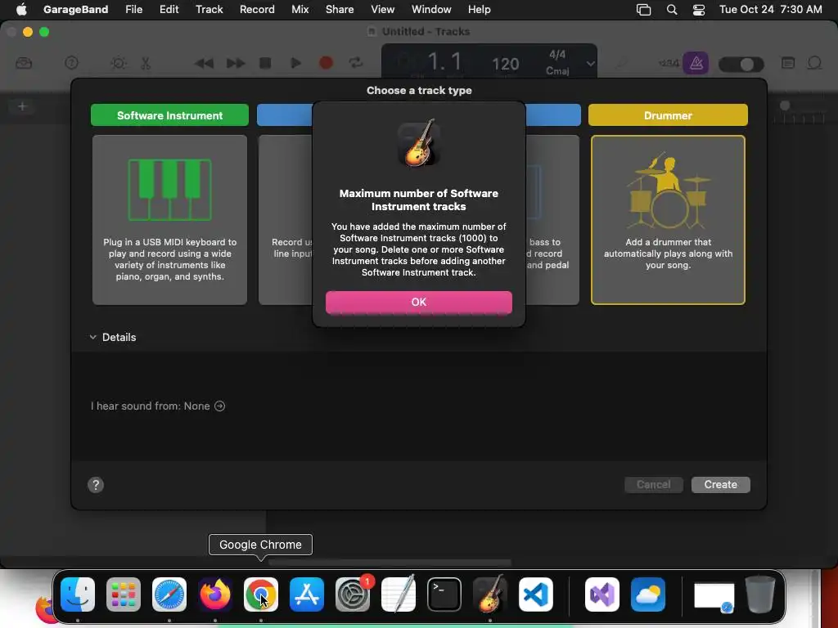Open Visual Studio Code from the Dock
Screen dimensions: 838x628
click(x=535, y=594)
